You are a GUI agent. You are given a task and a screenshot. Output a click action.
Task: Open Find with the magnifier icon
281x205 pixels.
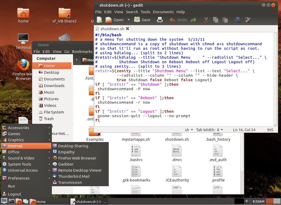[238, 20]
